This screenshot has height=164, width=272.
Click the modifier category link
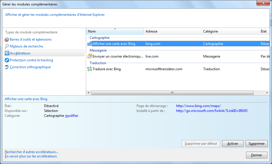tap(72, 115)
